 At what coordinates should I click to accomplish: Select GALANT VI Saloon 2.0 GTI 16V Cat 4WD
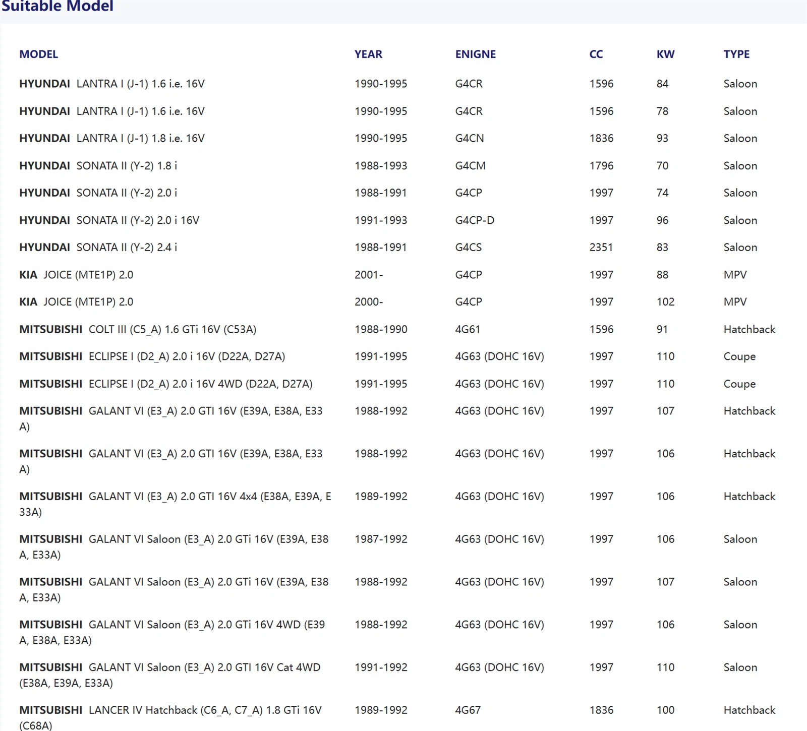tap(170, 675)
